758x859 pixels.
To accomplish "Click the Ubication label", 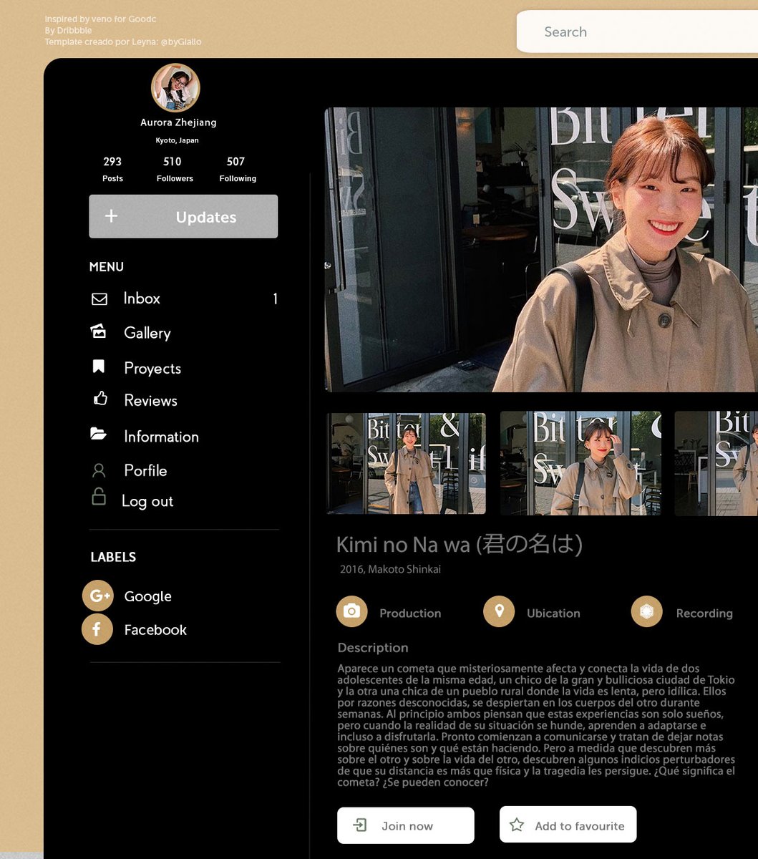I will click(553, 613).
